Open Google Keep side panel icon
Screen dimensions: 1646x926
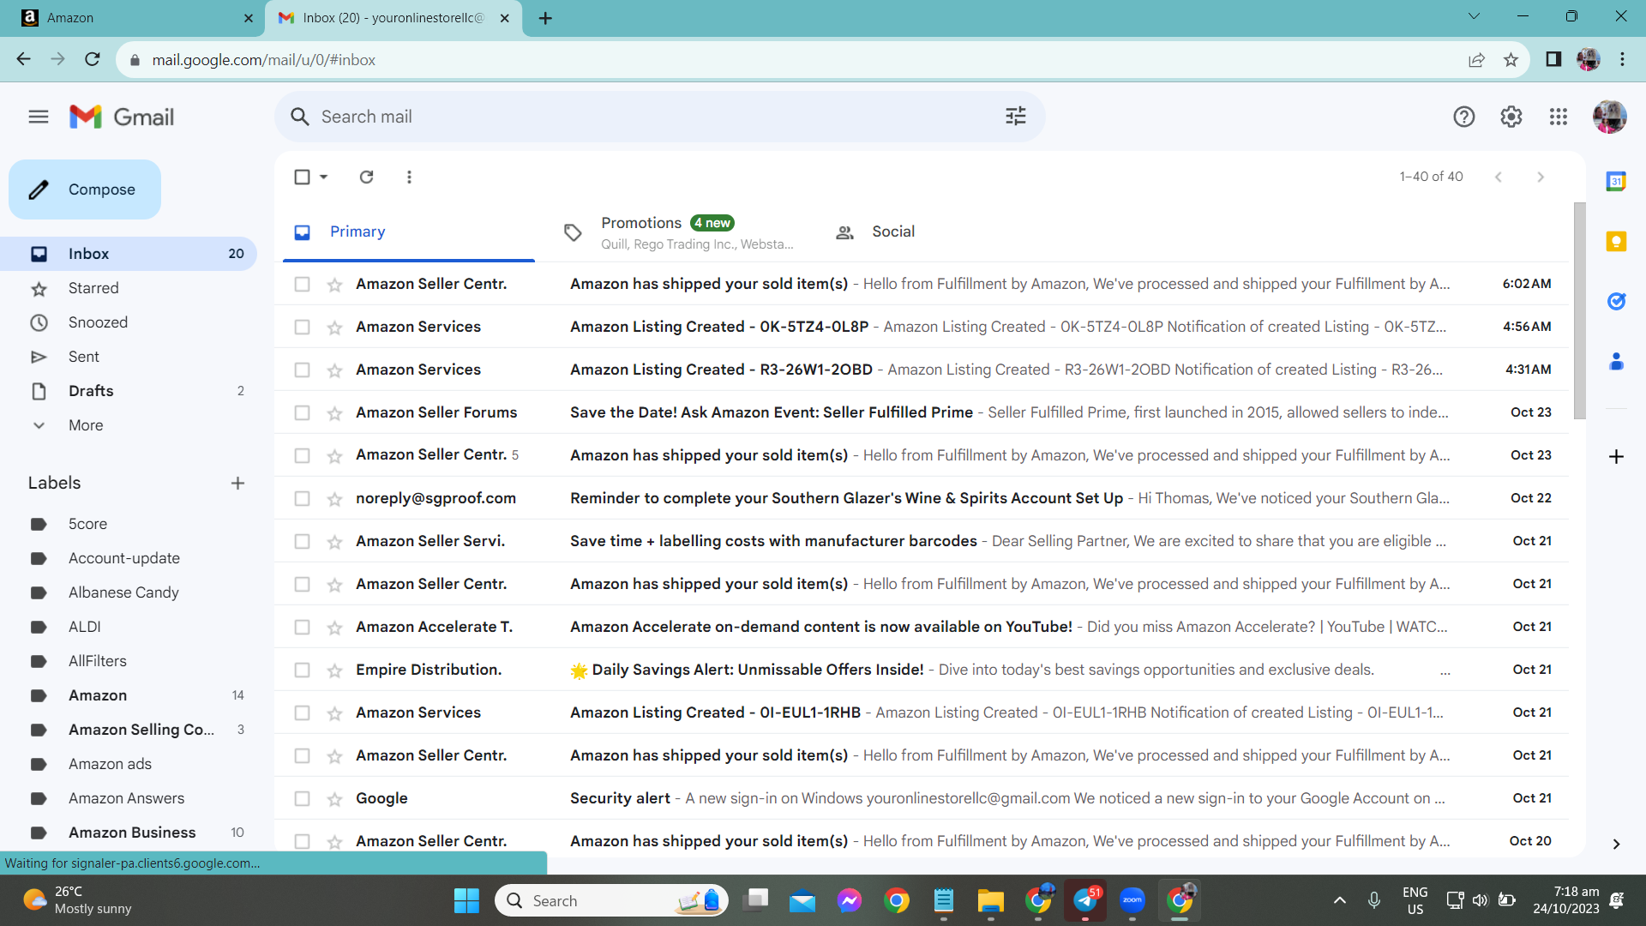[x=1616, y=241]
